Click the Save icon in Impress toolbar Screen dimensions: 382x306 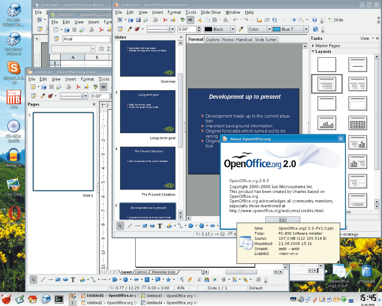(138, 20)
